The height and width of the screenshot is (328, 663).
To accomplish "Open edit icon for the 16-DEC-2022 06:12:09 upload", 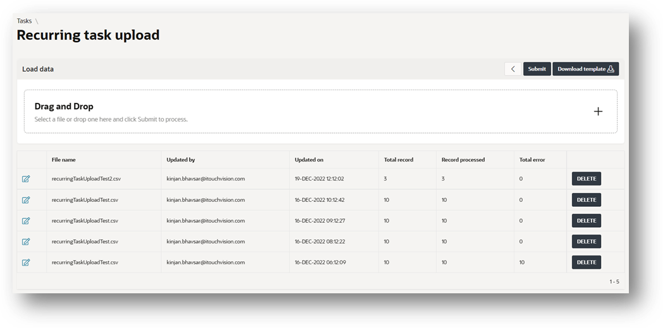I will (x=26, y=262).
